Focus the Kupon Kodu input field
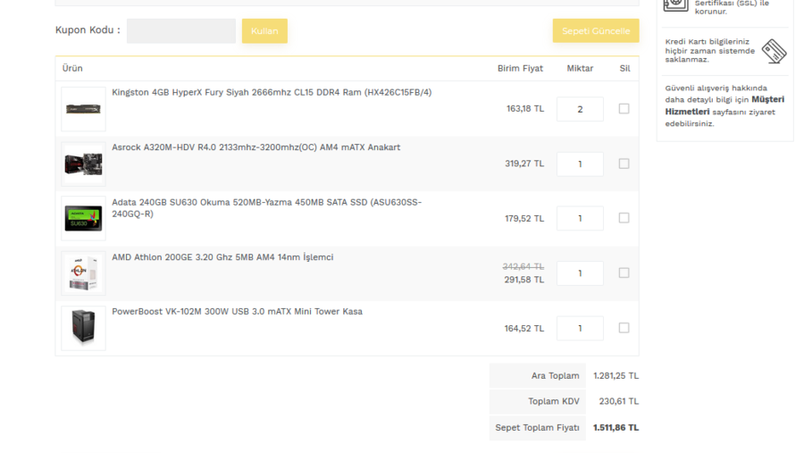The image size is (804, 453). tap(180, 31)
